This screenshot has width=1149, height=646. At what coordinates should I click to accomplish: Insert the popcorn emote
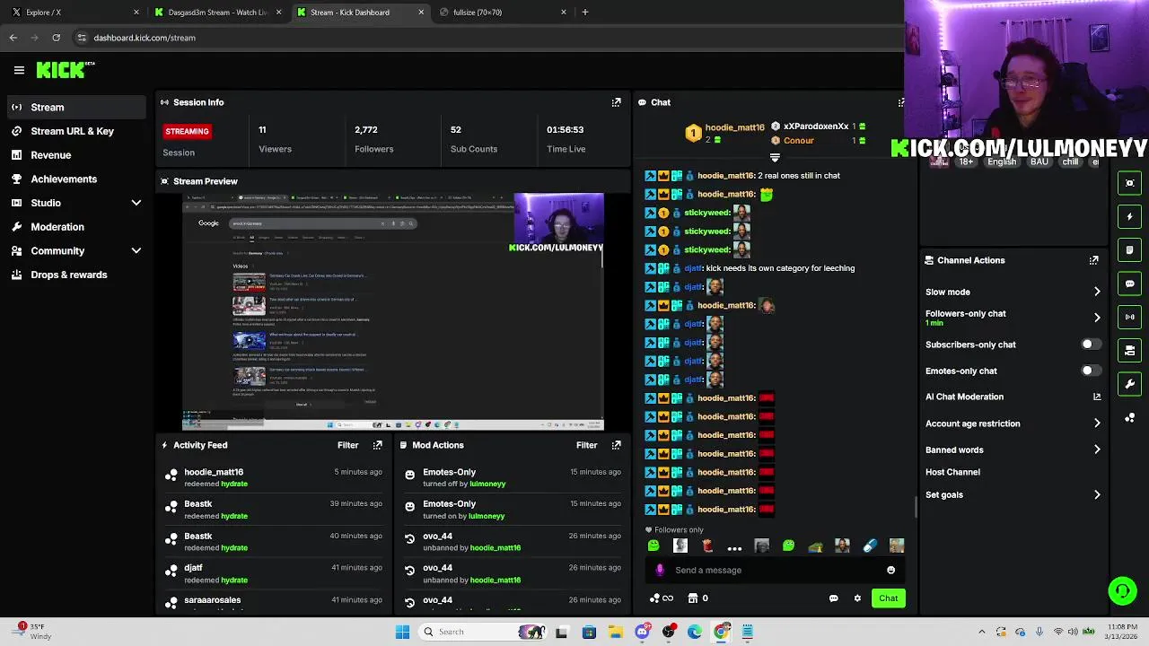pos(707,546)
